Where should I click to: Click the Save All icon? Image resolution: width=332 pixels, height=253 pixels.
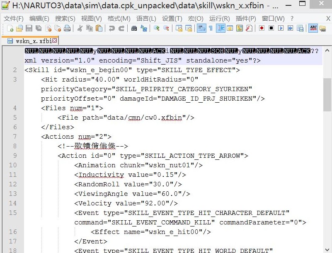pyautogui.click(x=39, y=28)
